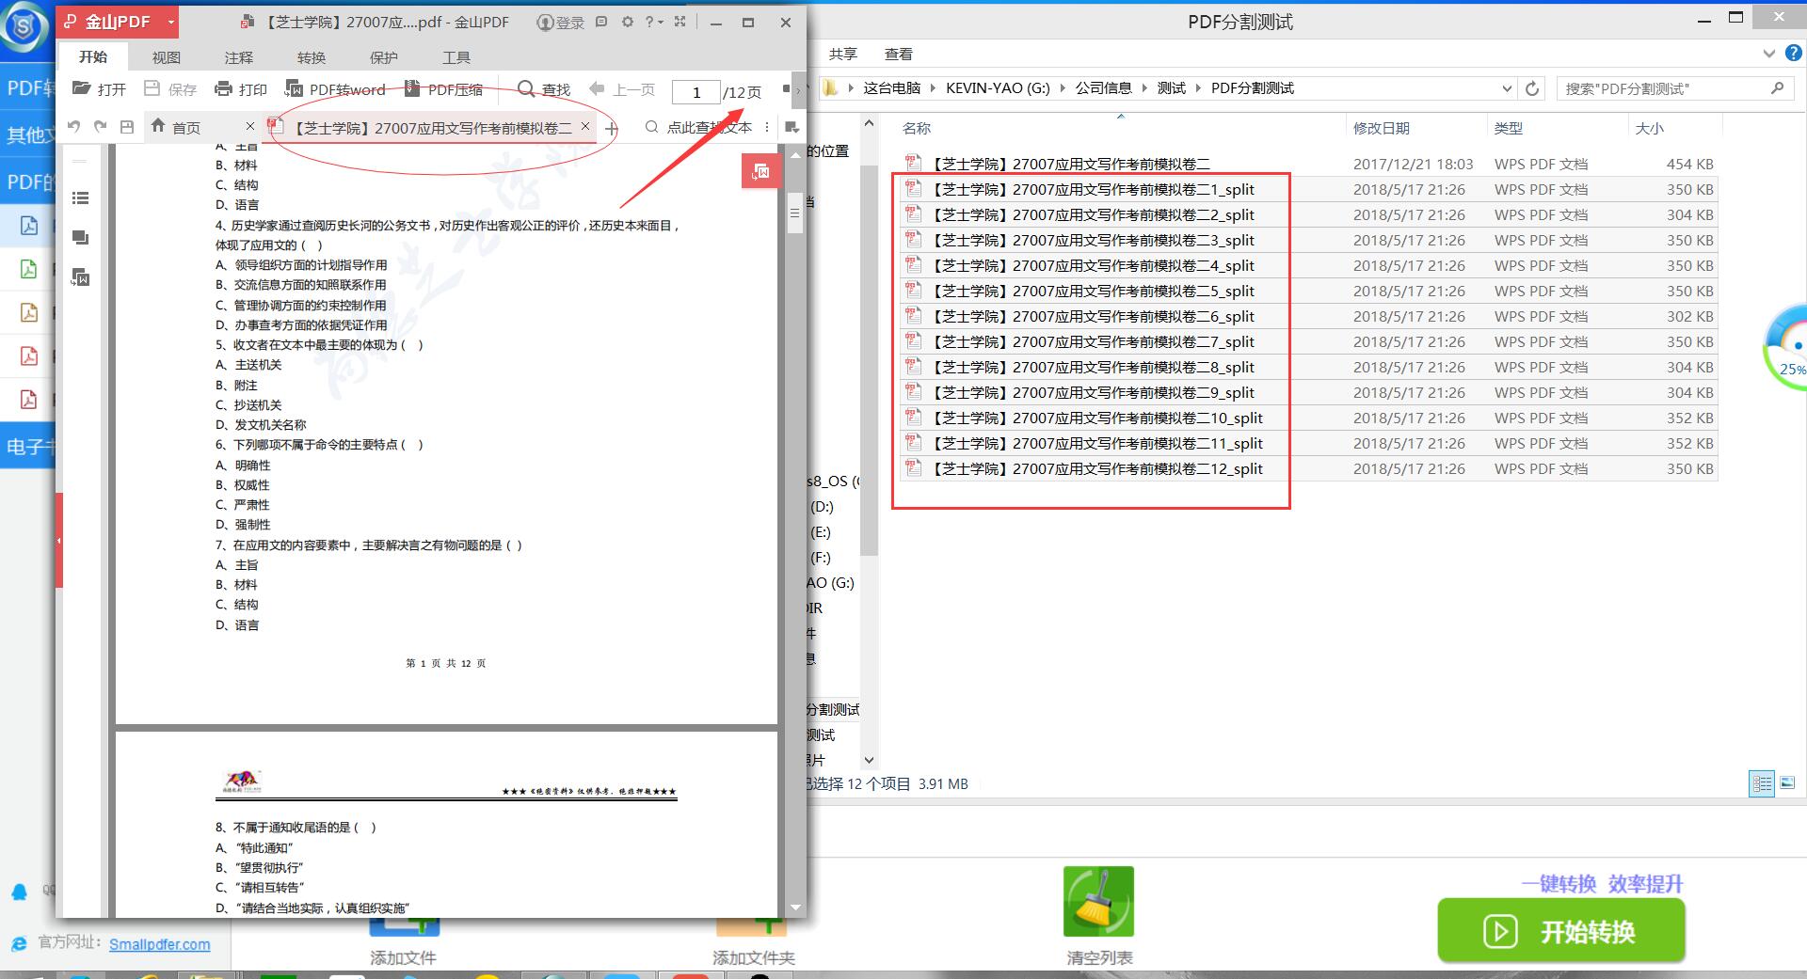
Task: Click 公司信息 in Explorer address path
Action: [x=1103, y=88]
